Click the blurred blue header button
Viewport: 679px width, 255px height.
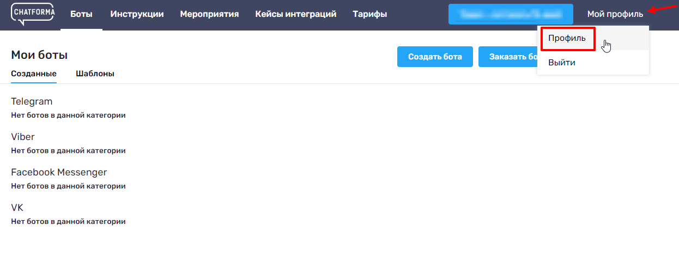coord(510,14)
